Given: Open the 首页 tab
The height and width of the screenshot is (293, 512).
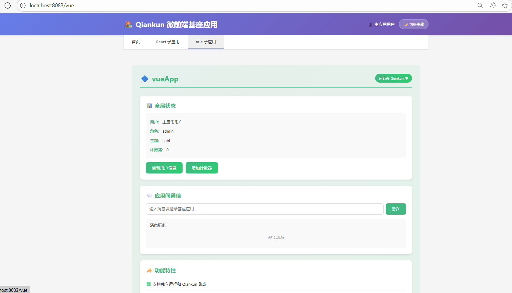Looking at the screenshot, I should (136, 42).
